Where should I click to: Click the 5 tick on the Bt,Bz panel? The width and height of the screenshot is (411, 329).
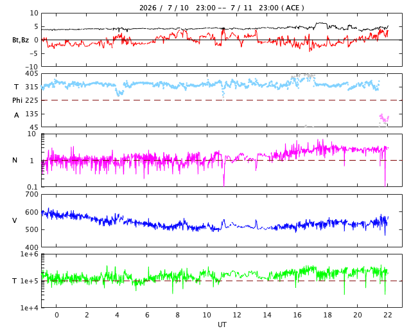36,26
